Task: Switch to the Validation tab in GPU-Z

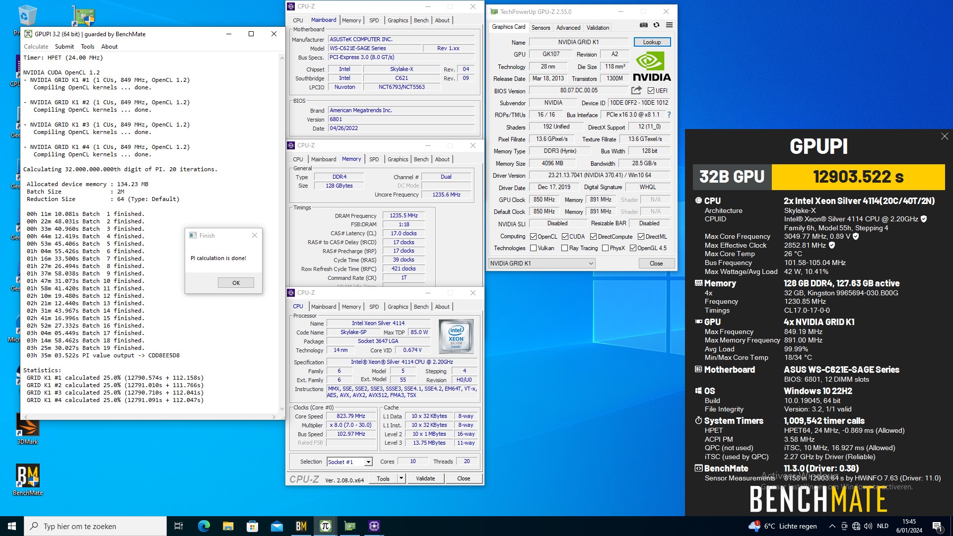Action: pyautogui.click(x=598, y=28)
